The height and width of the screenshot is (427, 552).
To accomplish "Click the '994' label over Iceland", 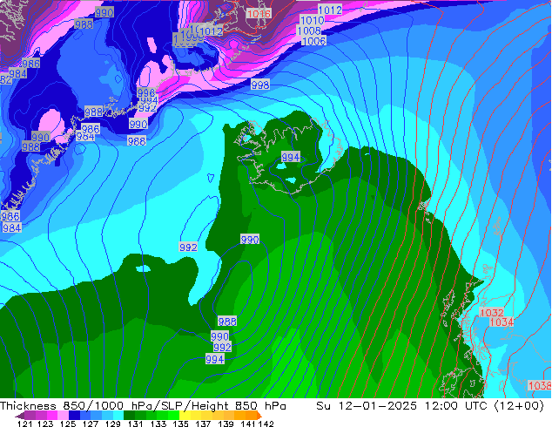I will [291, 157].
